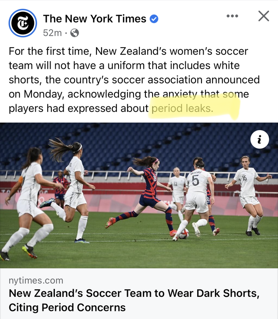
Task: Click the nytimes.com source domain
Action: (36, 280)
